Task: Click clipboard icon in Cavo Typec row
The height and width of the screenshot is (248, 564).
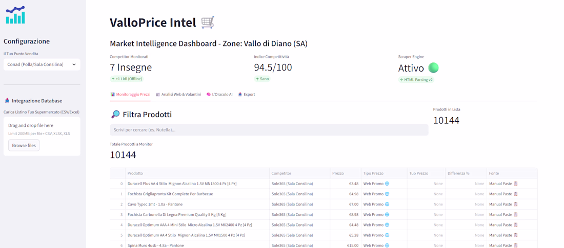Action: (x=516, y=204)
